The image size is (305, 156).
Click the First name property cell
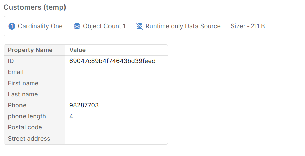pos(23,83)
